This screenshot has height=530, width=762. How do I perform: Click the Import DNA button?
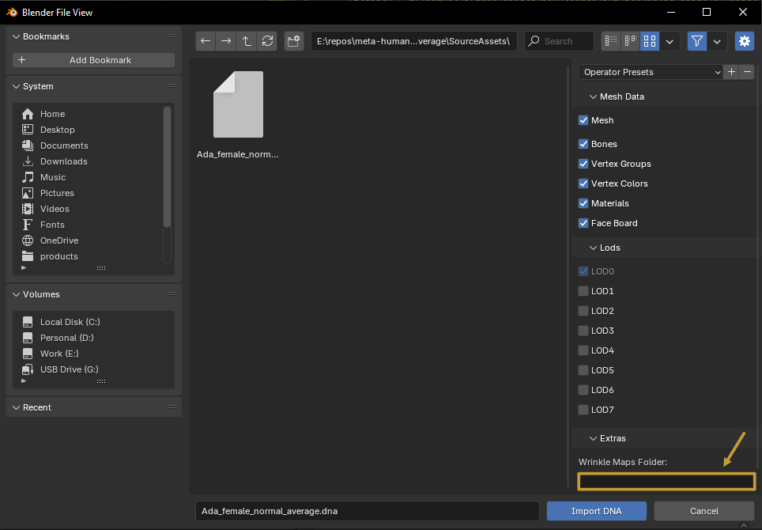pyautogui.click(x=596, y=511)
